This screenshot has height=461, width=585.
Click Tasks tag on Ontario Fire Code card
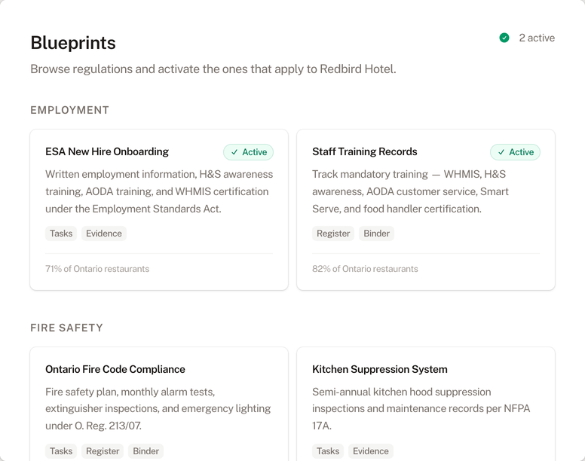[x=61, y=451]
